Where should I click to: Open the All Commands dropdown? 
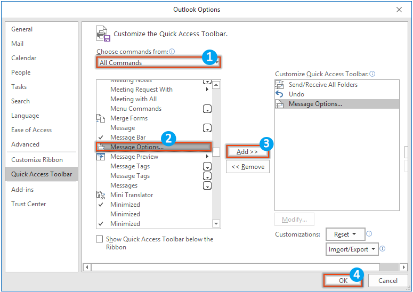(158, 62)
